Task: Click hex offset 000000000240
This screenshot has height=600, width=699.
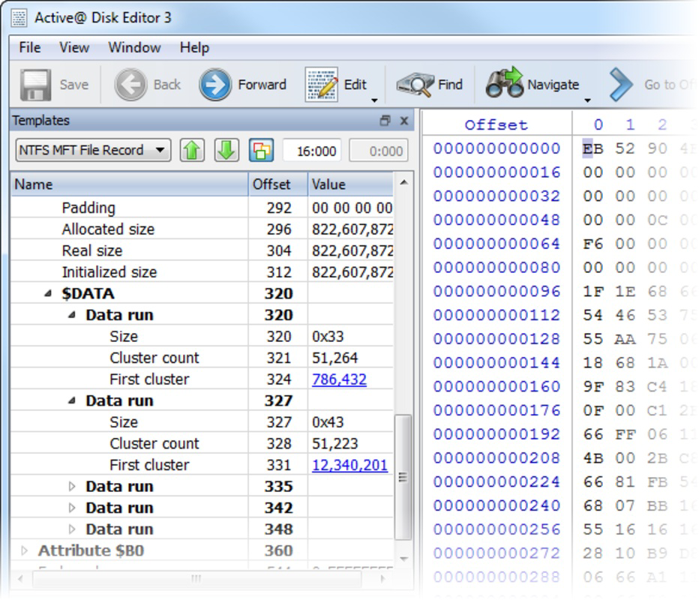Action: [x=496, y=506]
